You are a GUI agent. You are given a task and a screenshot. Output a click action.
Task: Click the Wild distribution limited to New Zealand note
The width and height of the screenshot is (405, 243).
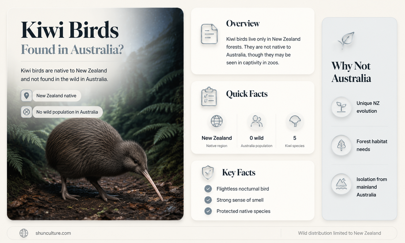tap(339, 233)
